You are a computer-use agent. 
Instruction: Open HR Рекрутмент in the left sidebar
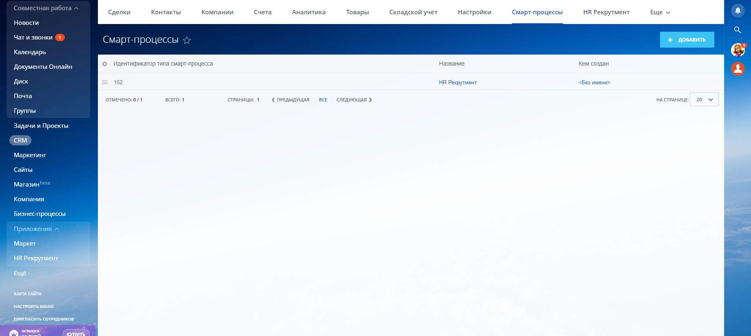[x=36, y=258]
